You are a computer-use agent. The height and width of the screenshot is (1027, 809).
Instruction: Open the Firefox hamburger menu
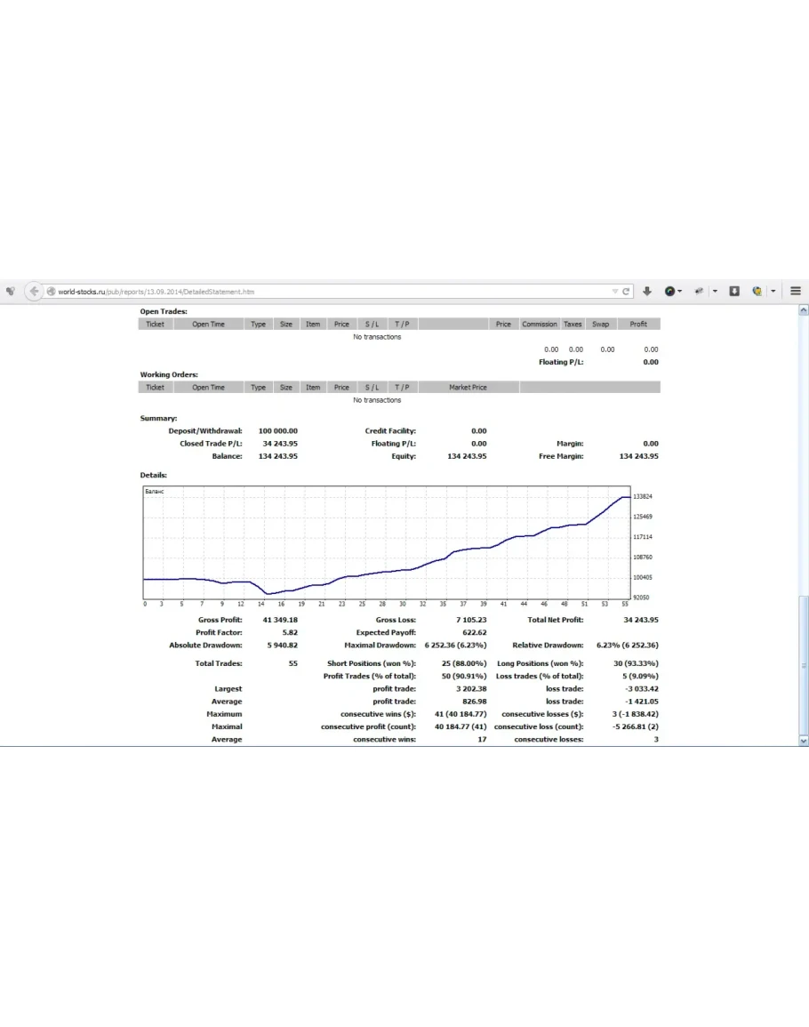pyautogui.click(x=795, y=292)
